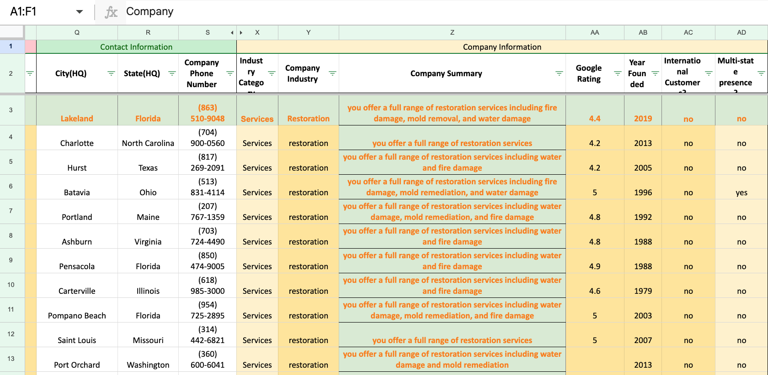Click the Company Information merged header cell
Viewport: 768px width, 375px height.
502,47
